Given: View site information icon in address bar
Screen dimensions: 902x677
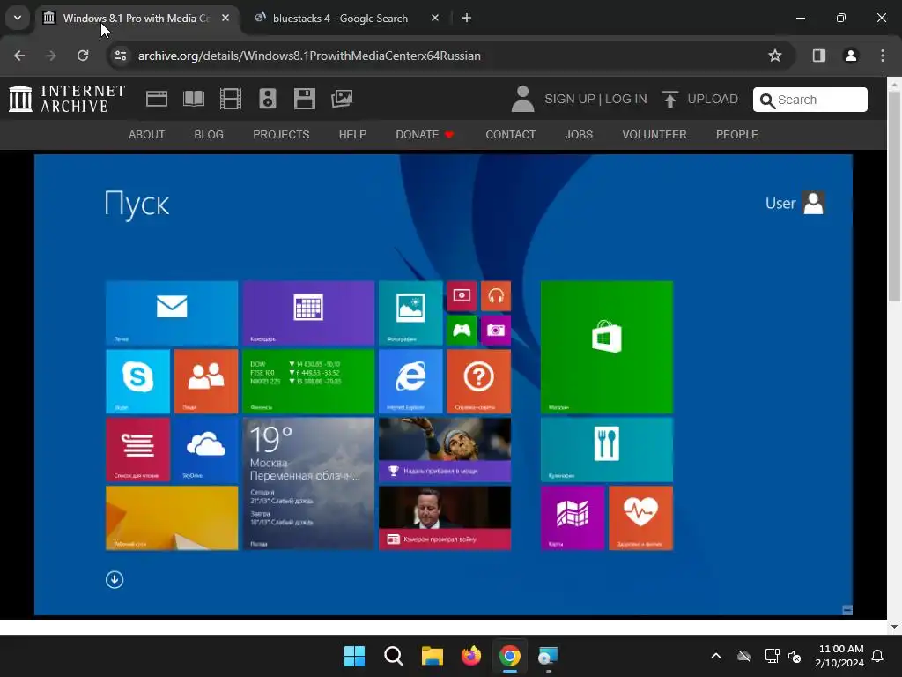Looking at the screenshot, I should [x=120, y=56].
